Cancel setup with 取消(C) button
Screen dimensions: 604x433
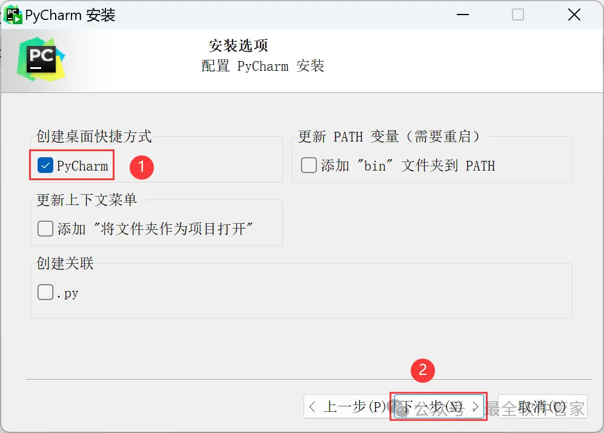(x=543, y=406)
